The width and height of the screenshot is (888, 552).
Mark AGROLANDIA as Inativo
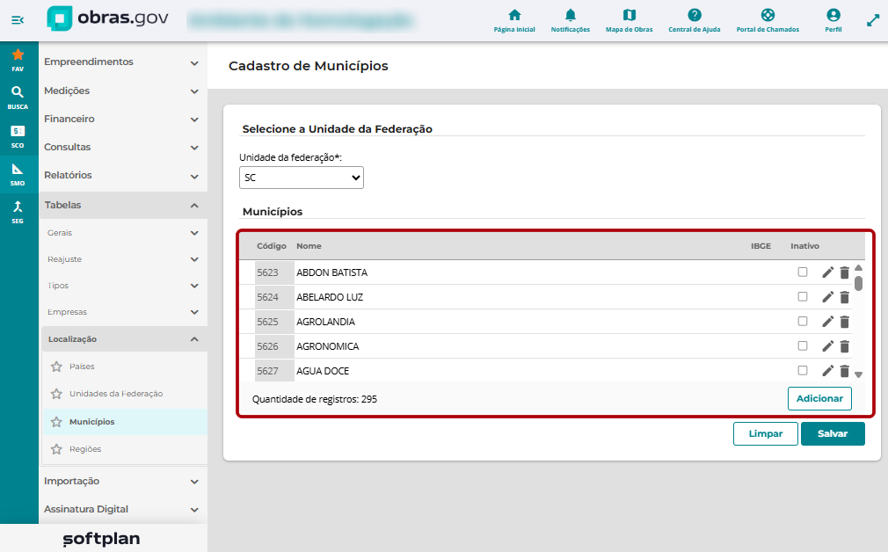pos(803,321)
